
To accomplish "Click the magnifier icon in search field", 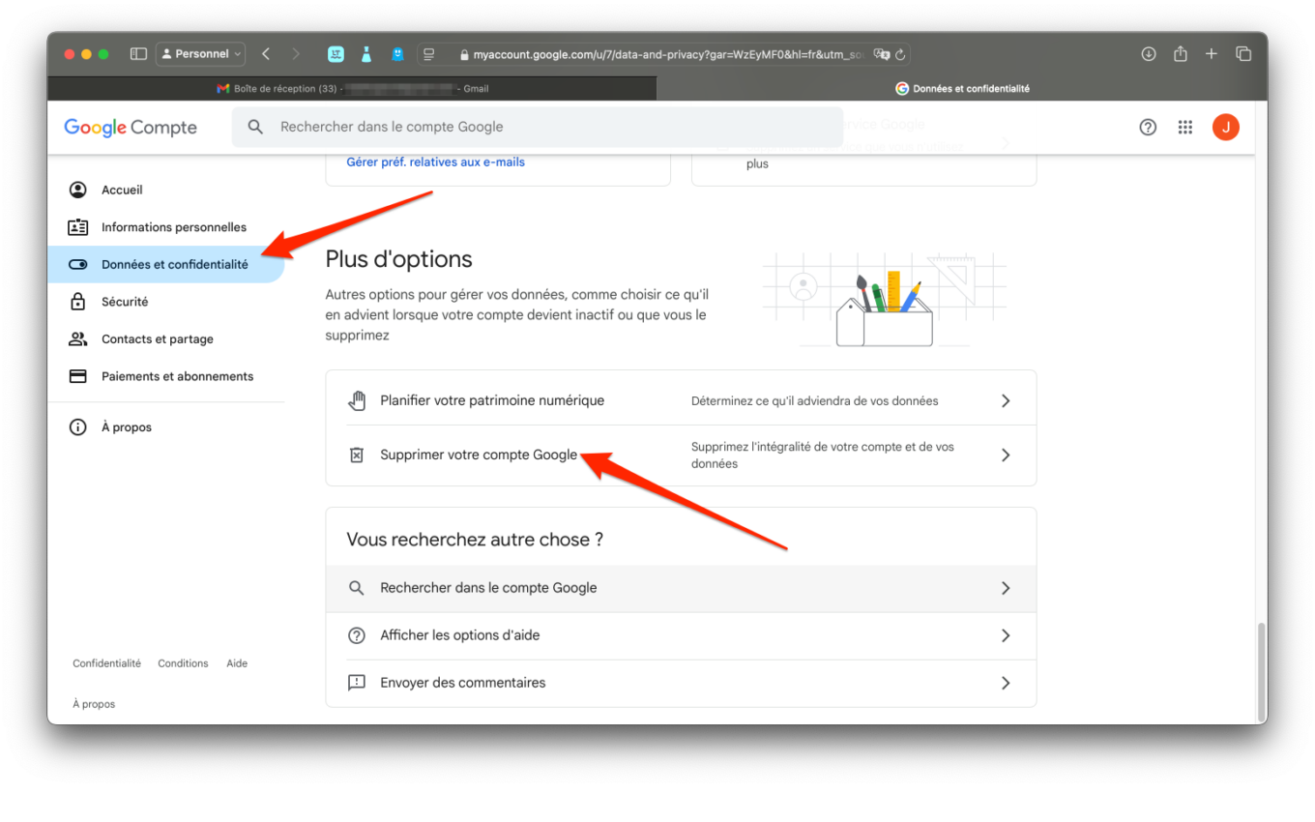I will [255, 127].
